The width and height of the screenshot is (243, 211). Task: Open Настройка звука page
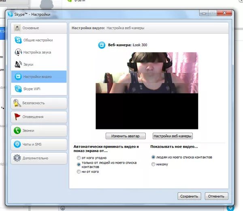tap(39, 52)
